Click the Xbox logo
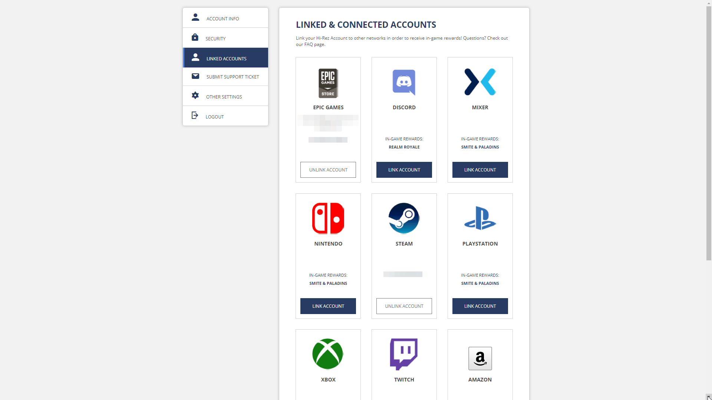This screenshot has height=400, width=712. [x=328, y=354]
